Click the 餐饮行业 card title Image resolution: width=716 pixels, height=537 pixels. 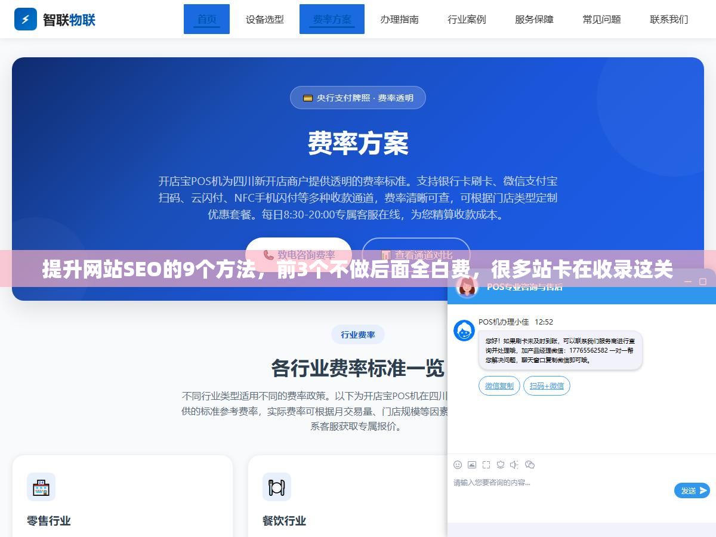pyautogui.click(x=285, y=520)
